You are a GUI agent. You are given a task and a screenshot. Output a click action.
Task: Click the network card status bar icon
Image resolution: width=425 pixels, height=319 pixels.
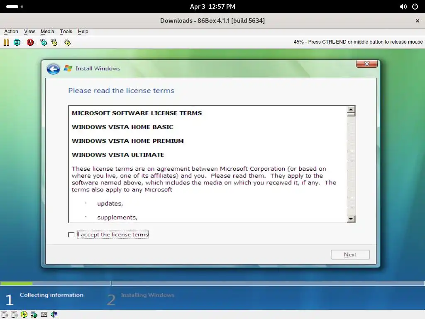point(34,314)
